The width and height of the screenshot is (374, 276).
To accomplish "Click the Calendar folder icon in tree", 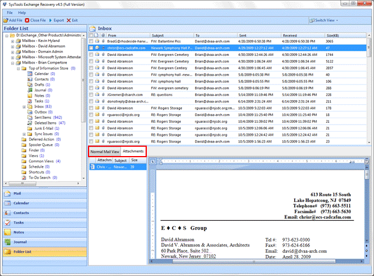I will tap(30, 74).
